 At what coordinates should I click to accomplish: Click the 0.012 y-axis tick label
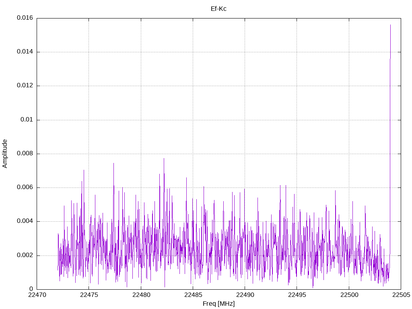click(25, 86)
